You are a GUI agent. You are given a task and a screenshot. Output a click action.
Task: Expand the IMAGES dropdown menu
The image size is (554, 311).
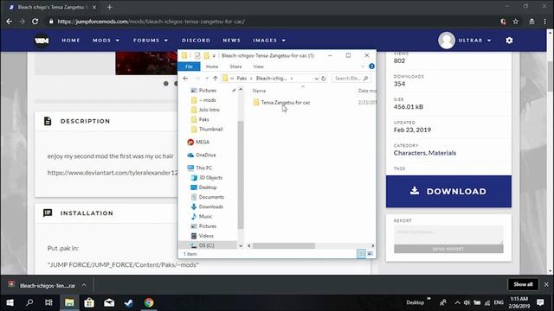click(269, 41)
